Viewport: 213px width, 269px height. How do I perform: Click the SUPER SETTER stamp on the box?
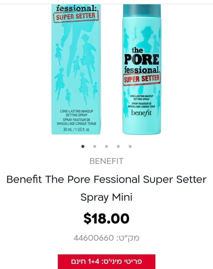point(76,16)
